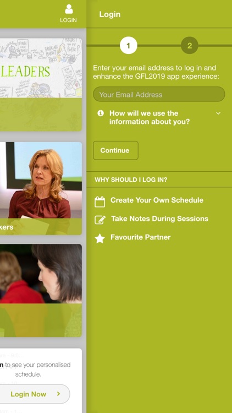Select Favourite Partner item

[x=140, y=237]
